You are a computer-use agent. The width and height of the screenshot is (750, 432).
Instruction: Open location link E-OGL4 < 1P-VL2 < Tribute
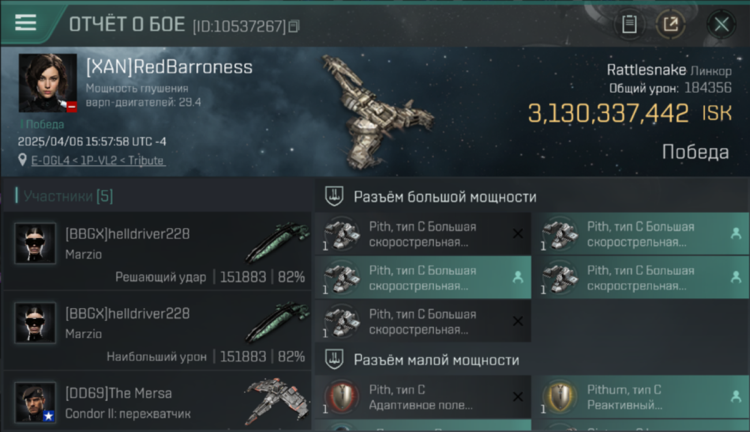[97, 161]
